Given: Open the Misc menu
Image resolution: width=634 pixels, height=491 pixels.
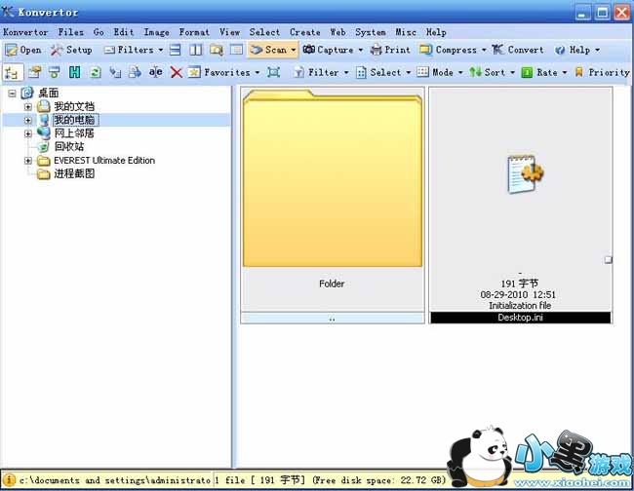Looking at the screenshot, I should (x=406, y=32).
